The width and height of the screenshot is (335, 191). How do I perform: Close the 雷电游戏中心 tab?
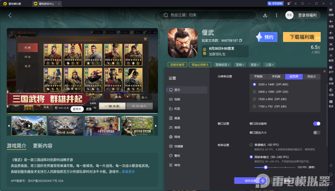[x=59, y=4]
